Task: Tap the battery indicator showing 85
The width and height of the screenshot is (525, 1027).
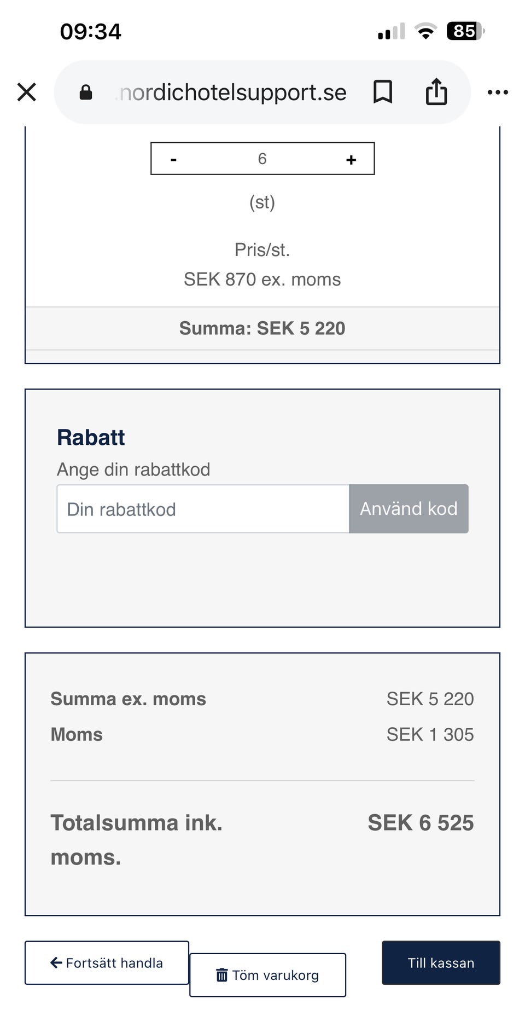Action: pyautogui.click(x=465, y=31)
